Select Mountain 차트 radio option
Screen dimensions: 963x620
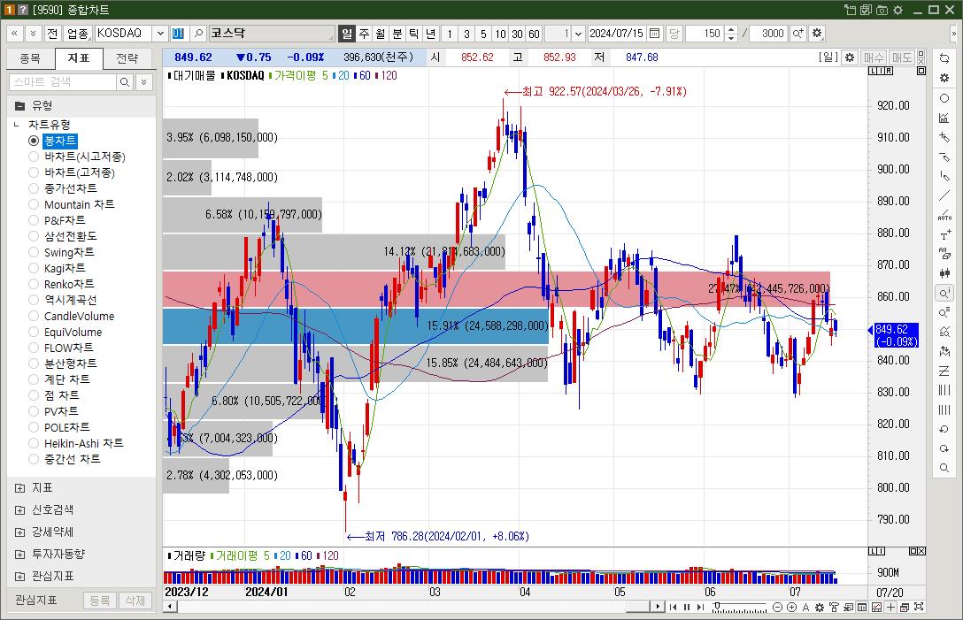[x=34, y=204]
